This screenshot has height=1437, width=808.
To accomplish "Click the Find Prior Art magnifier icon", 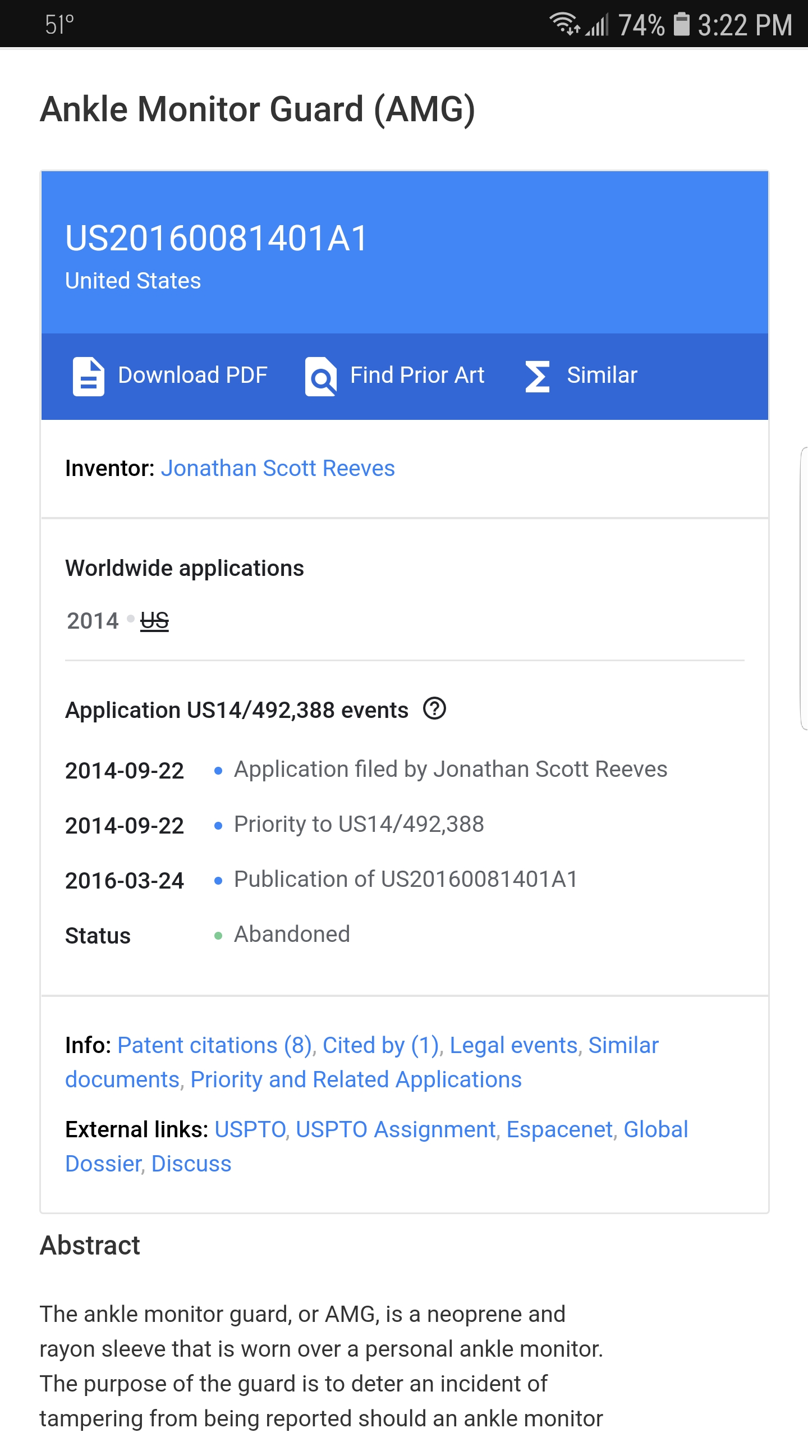I will coord(321,376).
